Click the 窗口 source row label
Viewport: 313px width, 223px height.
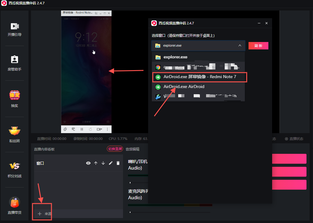pos(40,163)
